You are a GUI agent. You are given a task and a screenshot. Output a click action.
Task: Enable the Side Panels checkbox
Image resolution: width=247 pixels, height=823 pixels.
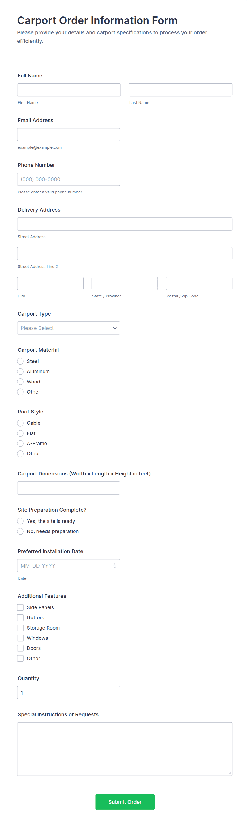(20, 607)
